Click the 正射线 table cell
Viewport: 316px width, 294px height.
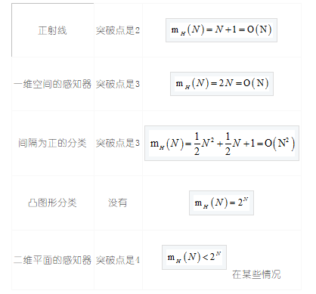(x=52, y=30)
